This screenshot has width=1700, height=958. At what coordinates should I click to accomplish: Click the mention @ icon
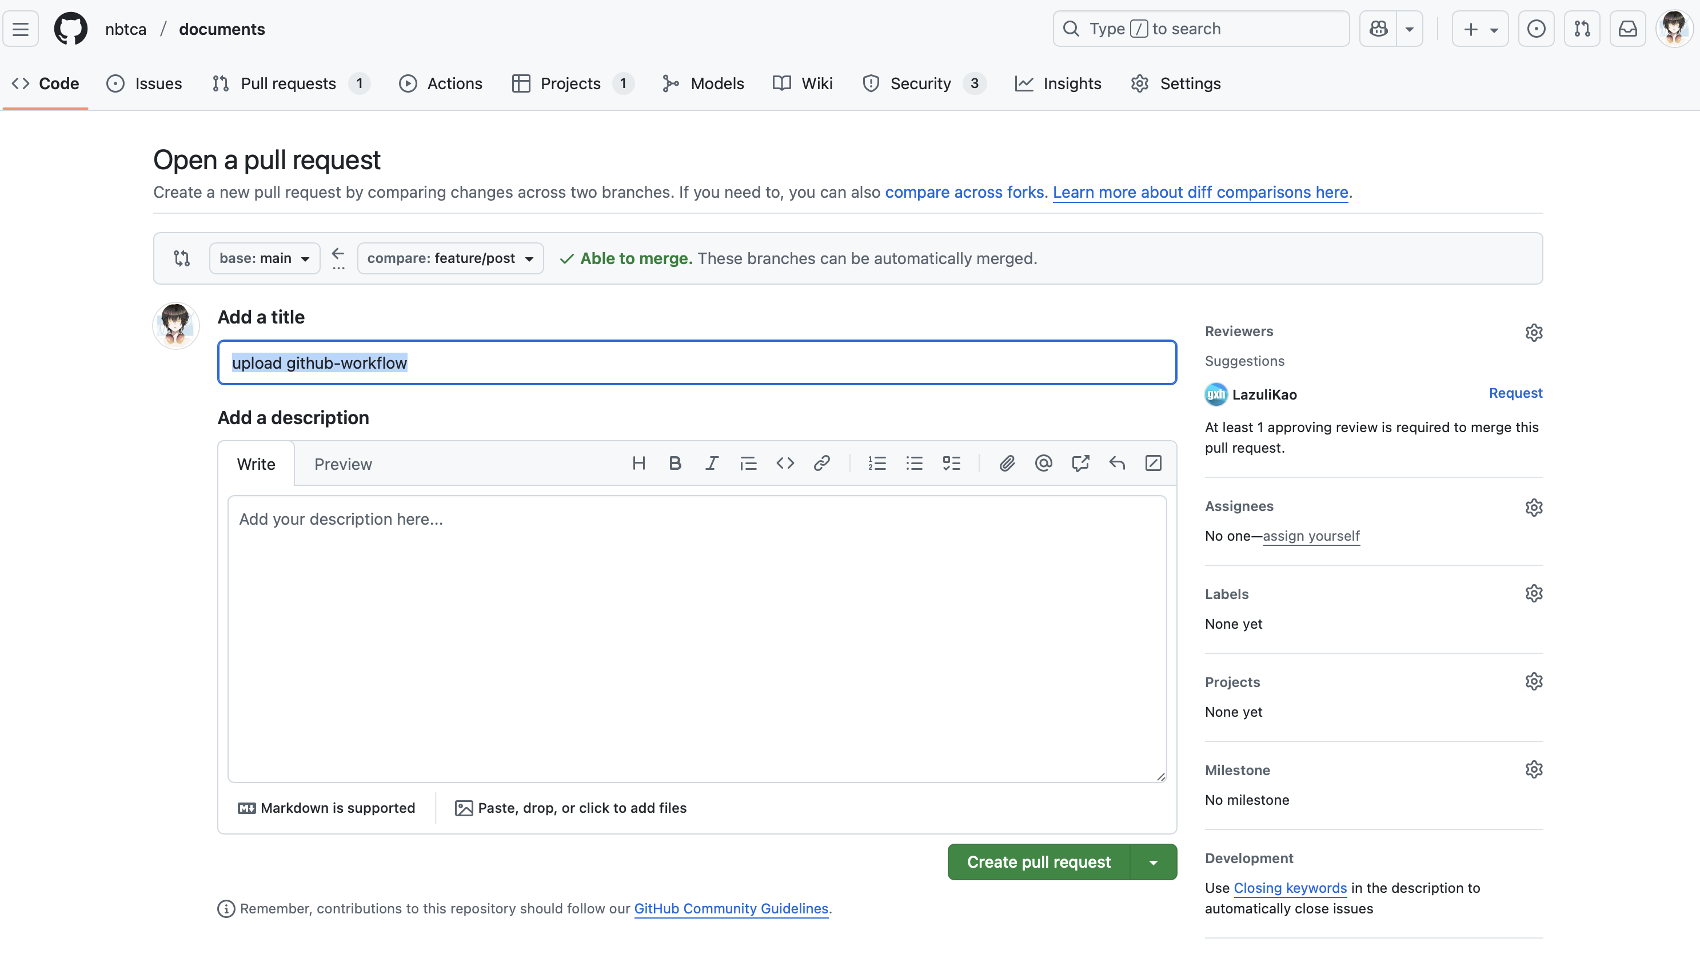[x=1043, y=463]
